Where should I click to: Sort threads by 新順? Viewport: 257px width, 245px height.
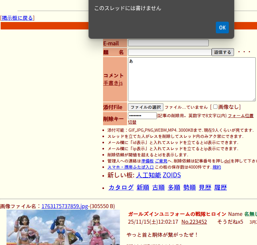[x=143, y=187]
